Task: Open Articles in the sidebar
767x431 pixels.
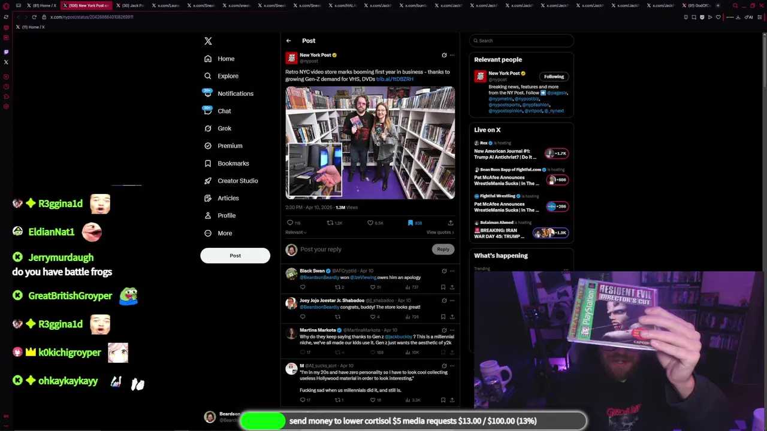Action: pyautogui.click(x=221, y=198)
